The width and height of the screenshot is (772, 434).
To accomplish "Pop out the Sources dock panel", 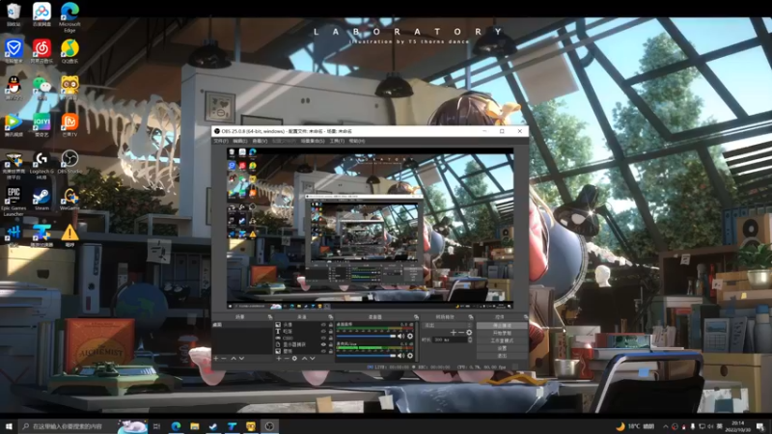I will pos(330,317).
